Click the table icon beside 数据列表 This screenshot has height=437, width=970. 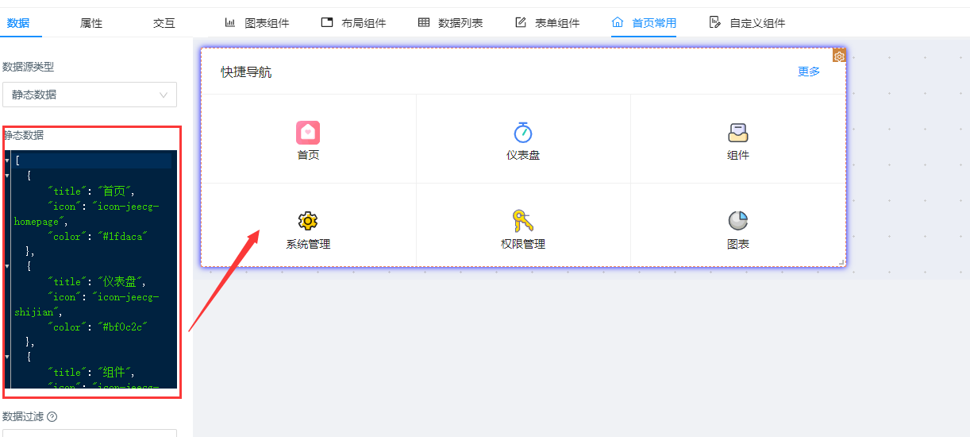coord(424,22)
